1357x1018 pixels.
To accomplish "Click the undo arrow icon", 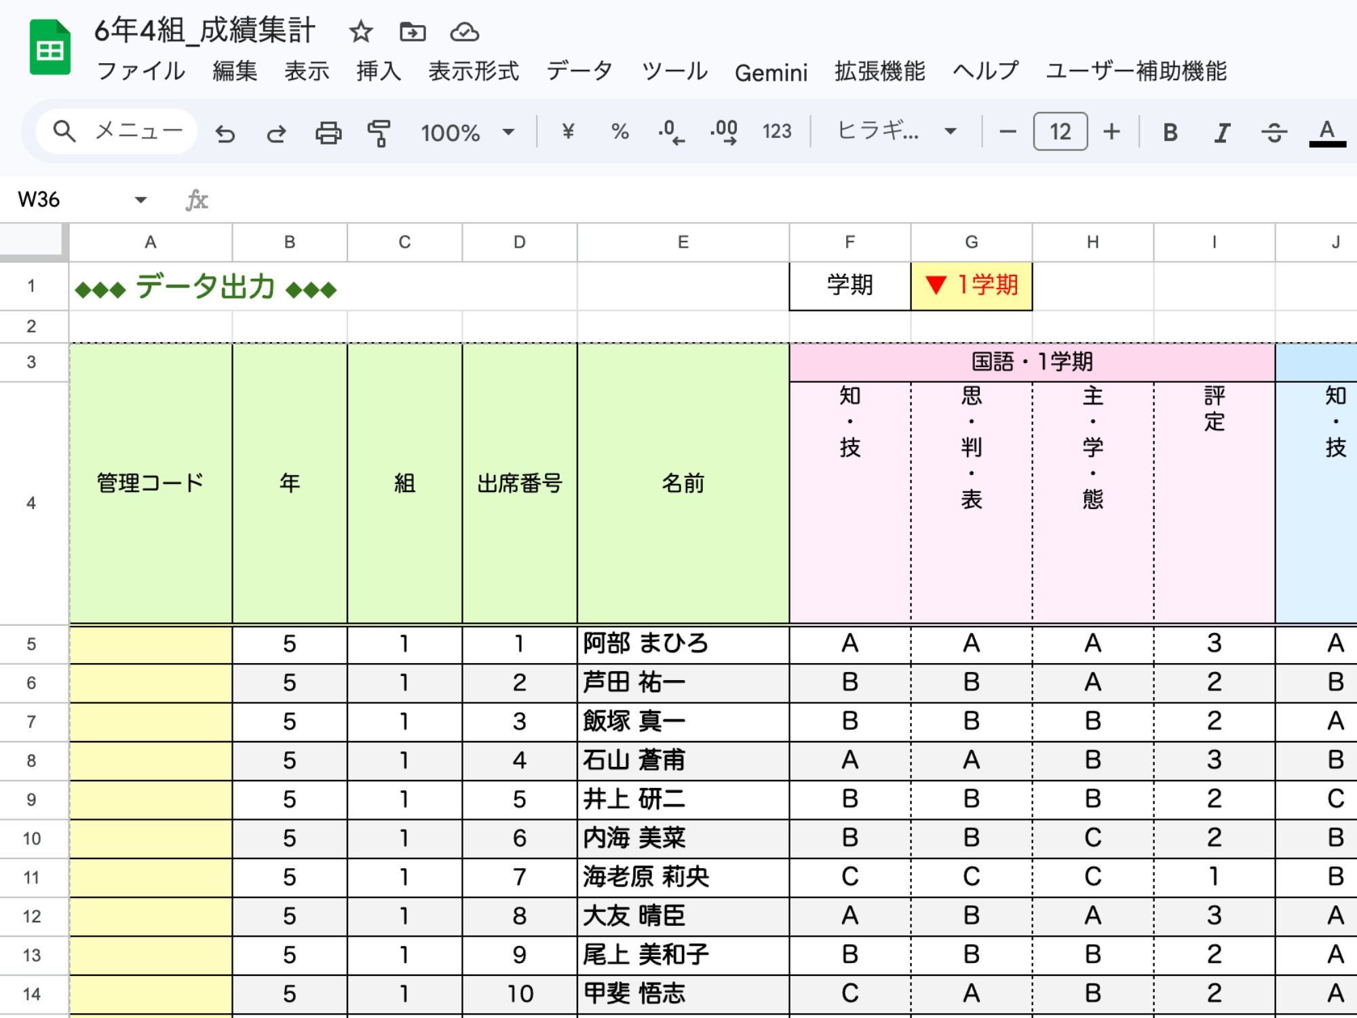I will point(225,133).
